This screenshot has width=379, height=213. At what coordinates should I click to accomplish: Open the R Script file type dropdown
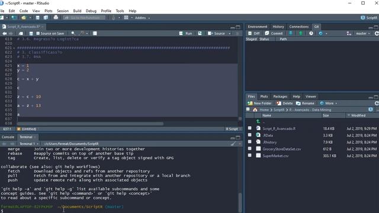tap(233, 129)
